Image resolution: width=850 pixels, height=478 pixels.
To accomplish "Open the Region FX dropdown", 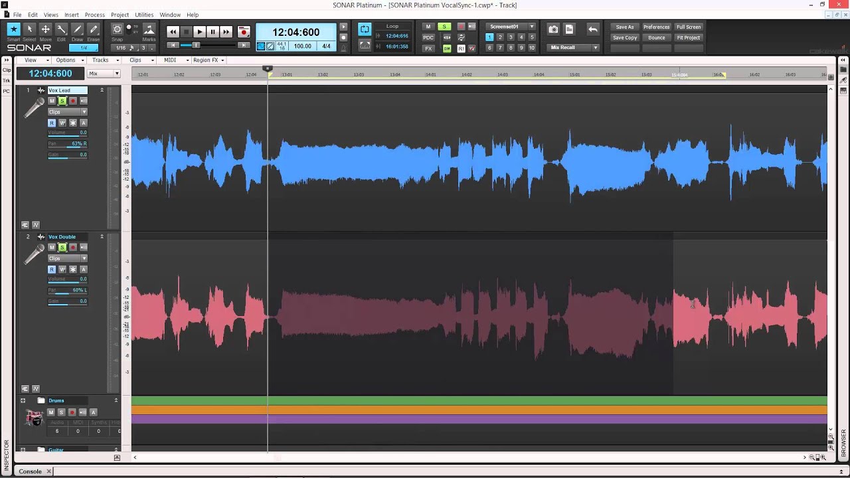I will pos(209,60).
